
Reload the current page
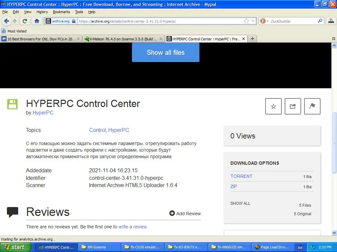[25, 21]
